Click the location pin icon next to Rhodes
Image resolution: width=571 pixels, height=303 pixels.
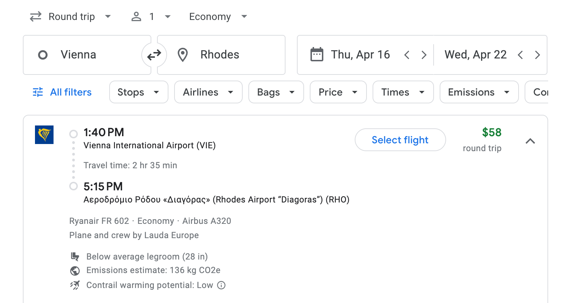183,55
